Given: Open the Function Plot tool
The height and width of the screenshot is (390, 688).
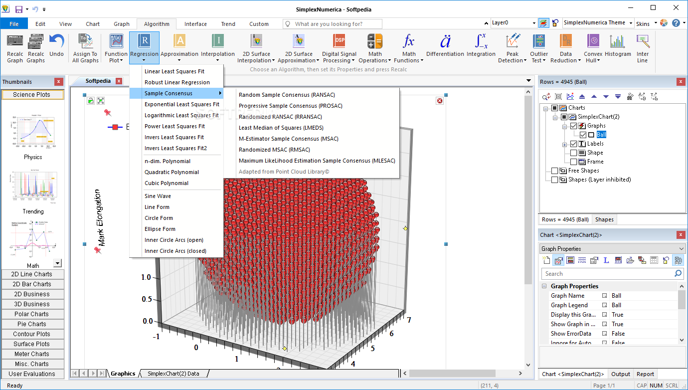Looking at the screenshot, I should [x=116, y=48].
